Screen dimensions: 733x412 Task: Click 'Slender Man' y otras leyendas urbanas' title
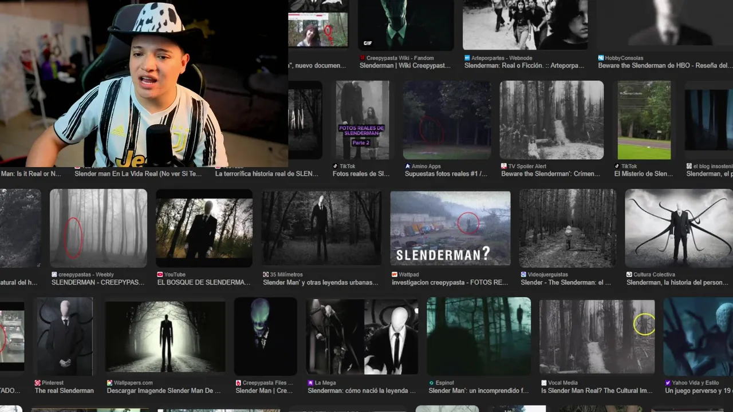click(x=321, y=283)
